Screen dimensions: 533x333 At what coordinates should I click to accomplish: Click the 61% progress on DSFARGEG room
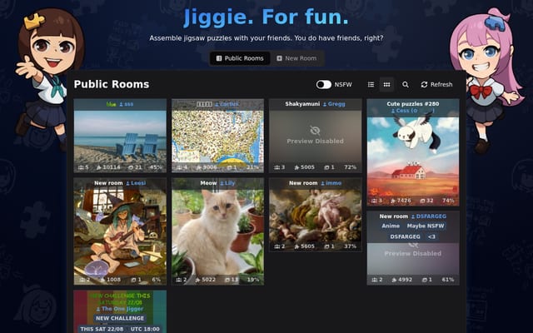(x=448, y=280)
